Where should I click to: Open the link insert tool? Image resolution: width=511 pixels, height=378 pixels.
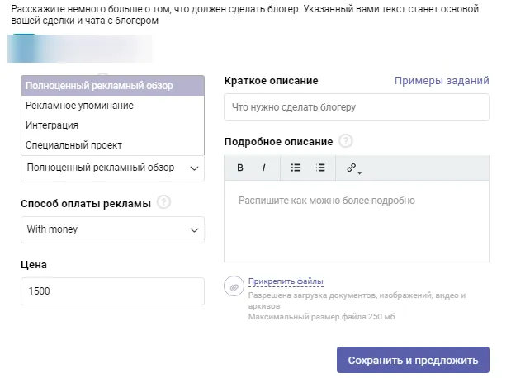(x=353, y=168)
